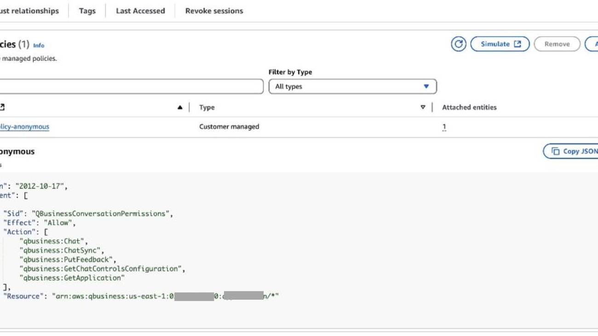Click the "qbusiness:ChatSync" action line

tap(62, 250)
